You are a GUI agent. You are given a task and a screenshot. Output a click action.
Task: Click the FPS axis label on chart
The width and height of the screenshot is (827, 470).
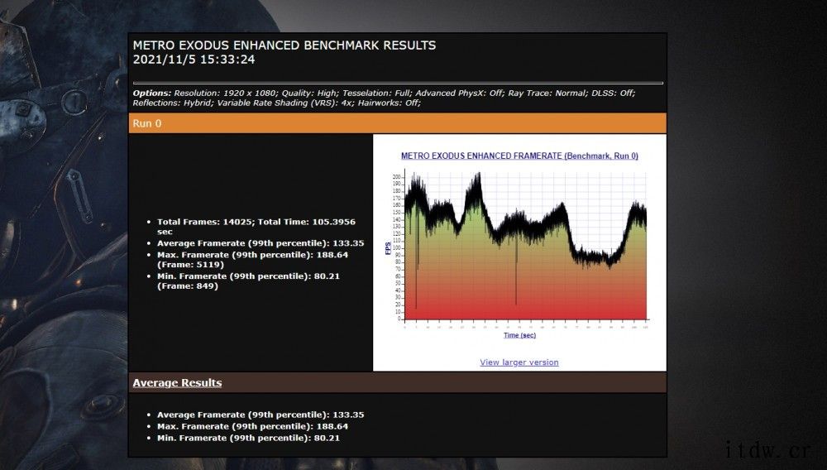tap(389, 248)
